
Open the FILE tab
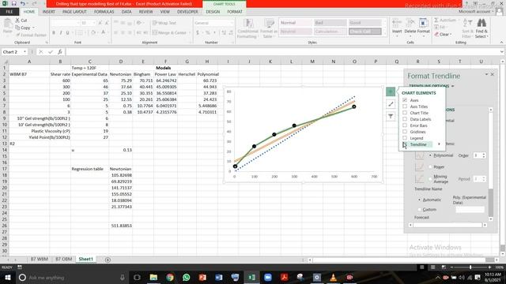point(9,12)
